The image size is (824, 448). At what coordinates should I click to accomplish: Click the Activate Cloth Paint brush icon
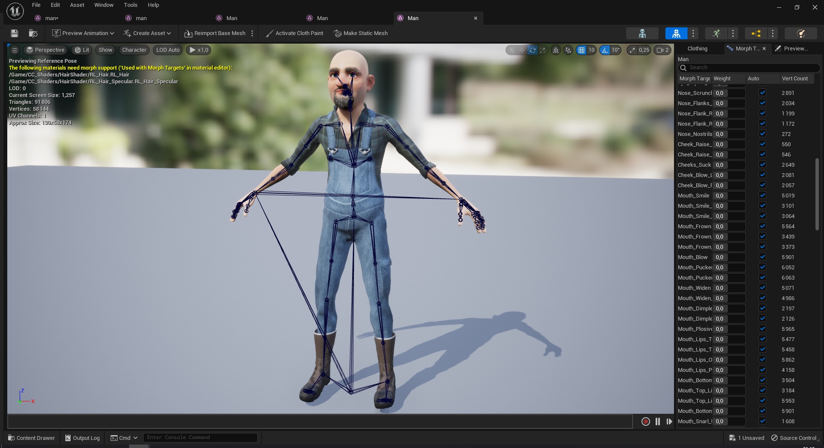(x=269, y=33)
